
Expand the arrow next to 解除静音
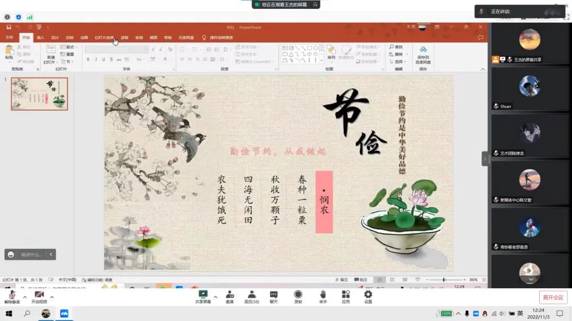coord(24,297)
